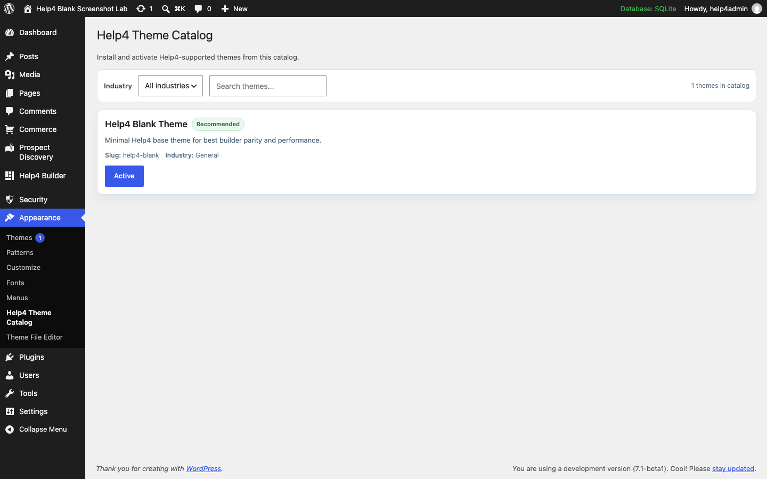Open the Tools menu item
The width and height of the screenshot is (767, 479).
[43, 393]
